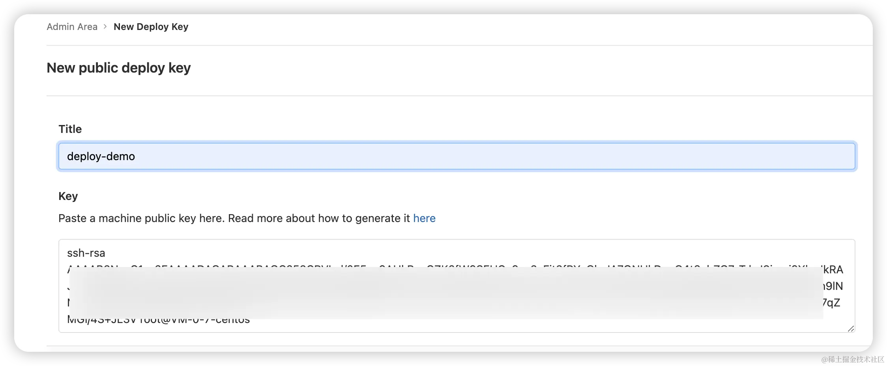Click the empty area right of ssh-rsa
The height and width of the screenshot is (366, 887).
coord(473,253)
